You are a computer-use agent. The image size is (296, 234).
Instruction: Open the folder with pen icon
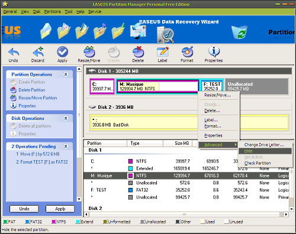[118, 31]
